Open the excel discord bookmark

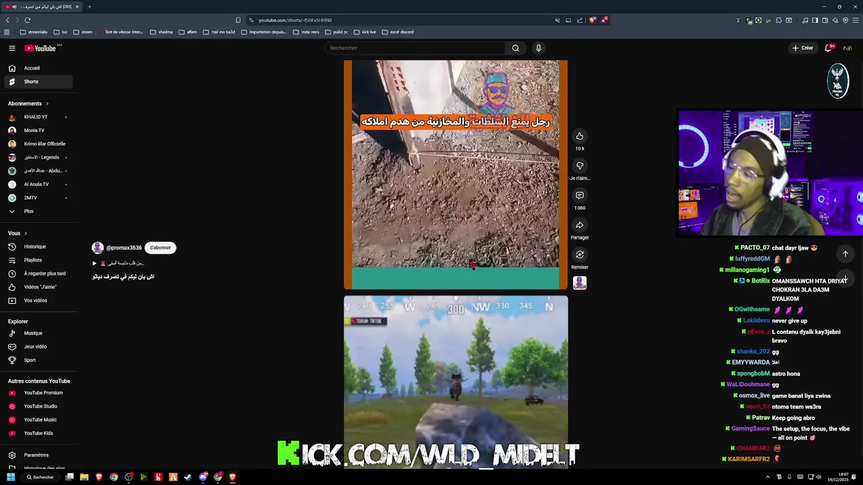(x=397, y=32)
